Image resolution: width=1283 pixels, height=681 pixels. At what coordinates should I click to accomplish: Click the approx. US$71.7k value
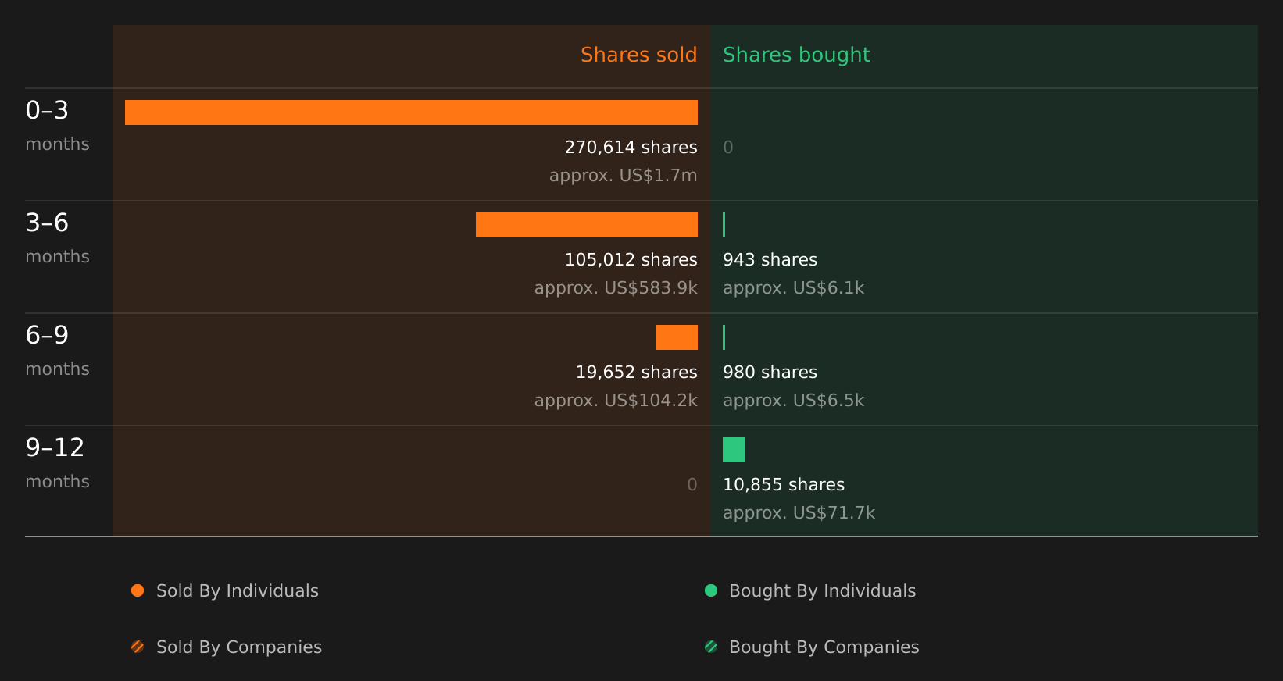[799, 513]
